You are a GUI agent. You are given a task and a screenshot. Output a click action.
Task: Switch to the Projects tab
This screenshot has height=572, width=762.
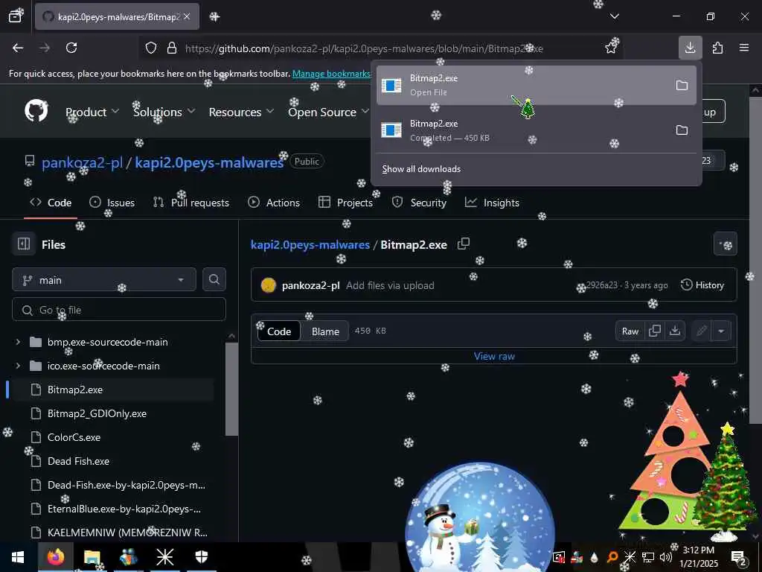click(345, 203)
